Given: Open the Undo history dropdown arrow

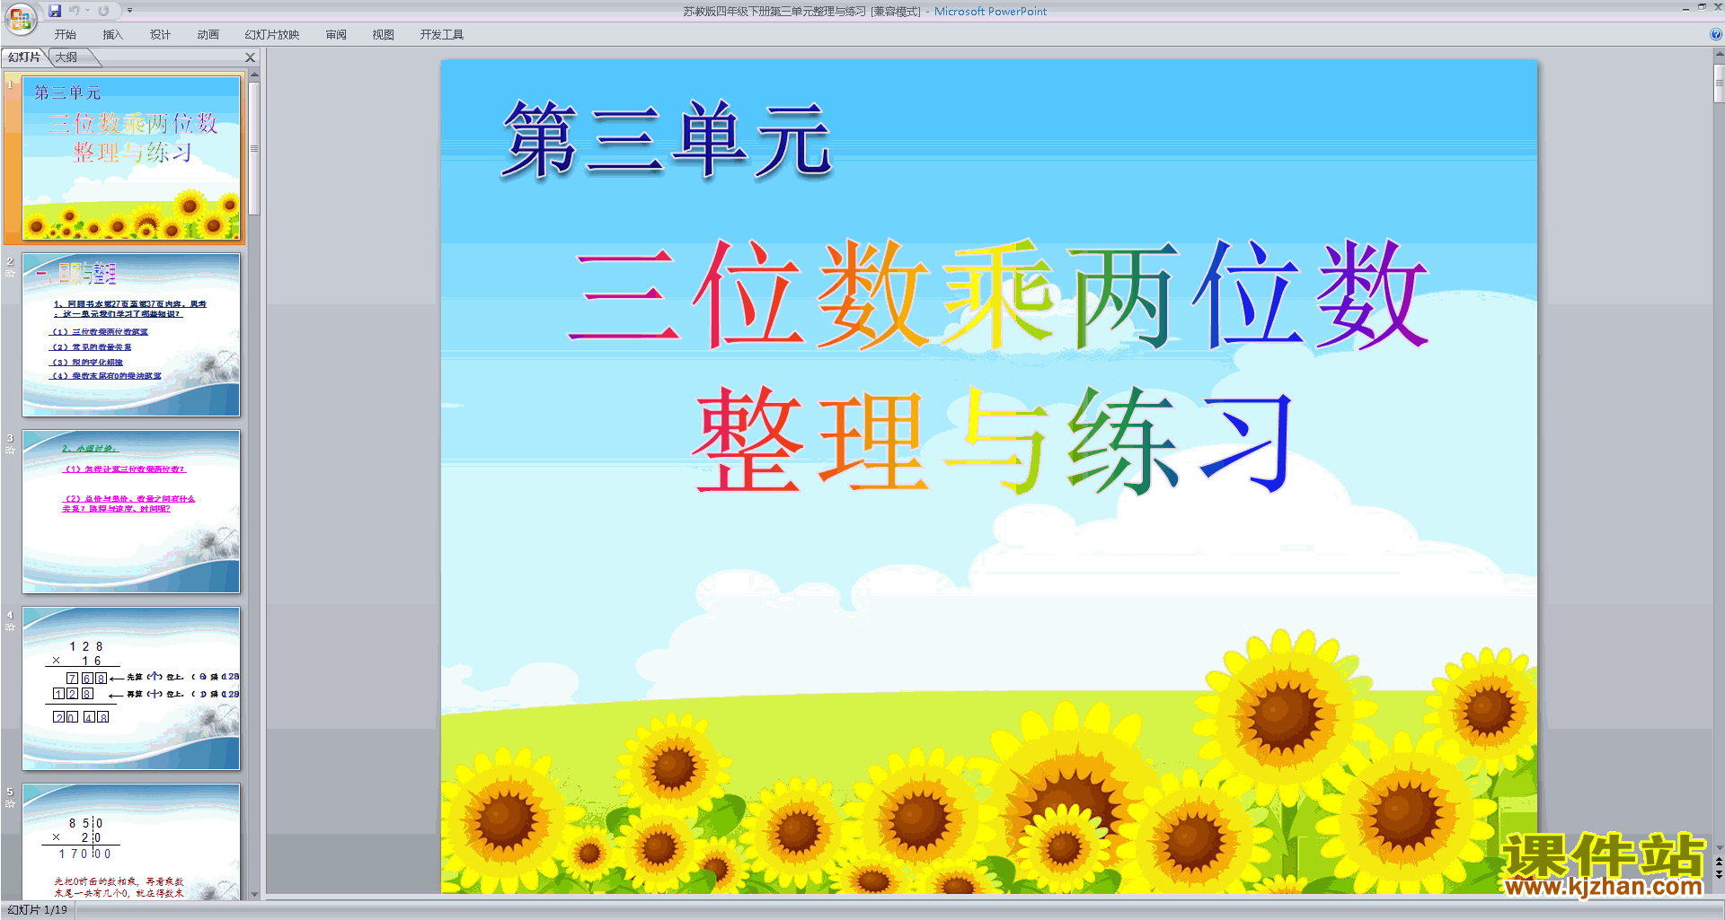Looking at the screenshot, I should click(x=87, y=11).
